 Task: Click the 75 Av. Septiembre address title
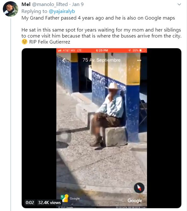tap(102, 60)
